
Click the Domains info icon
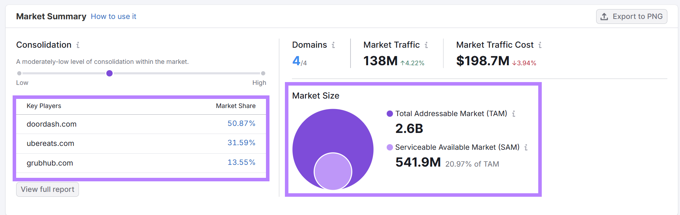click(x=333, y=45)
